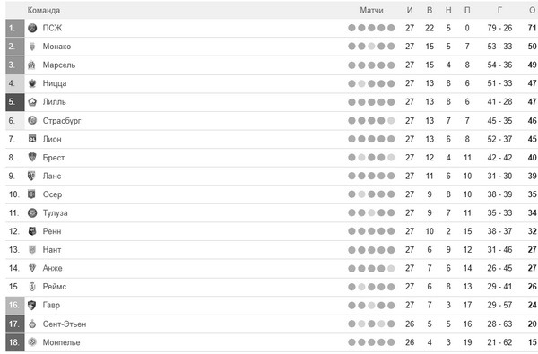The height and width of the screenshot is (354, 538).
Task: Click the Лилль club crest icon
Action: [x=32, y=102]
